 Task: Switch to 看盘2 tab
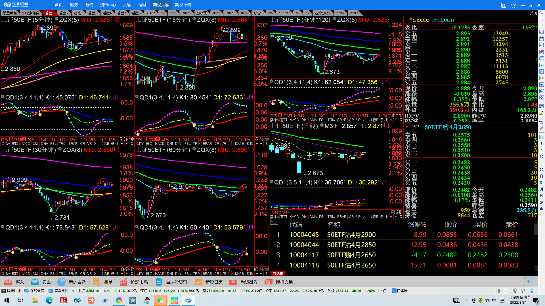[64, 13]
